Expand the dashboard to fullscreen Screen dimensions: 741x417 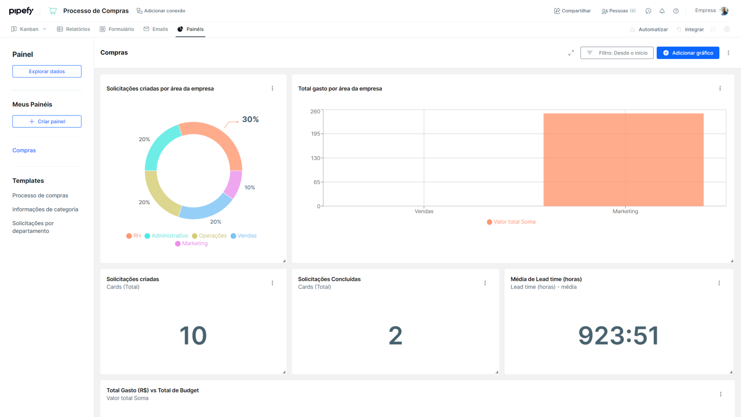pos(571,53)
